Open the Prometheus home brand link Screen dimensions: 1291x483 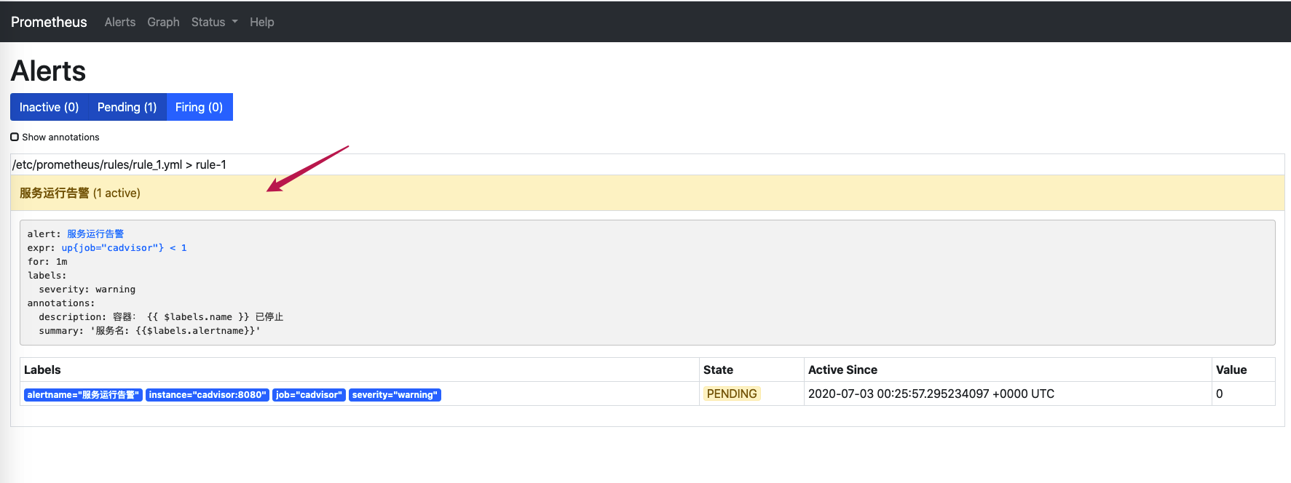click(49, 22)
